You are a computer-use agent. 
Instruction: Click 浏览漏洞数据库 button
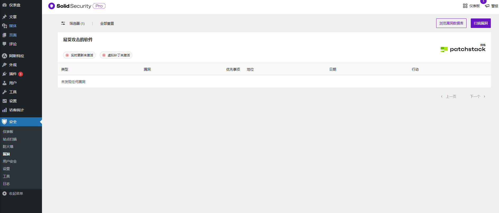click(451, 23)
